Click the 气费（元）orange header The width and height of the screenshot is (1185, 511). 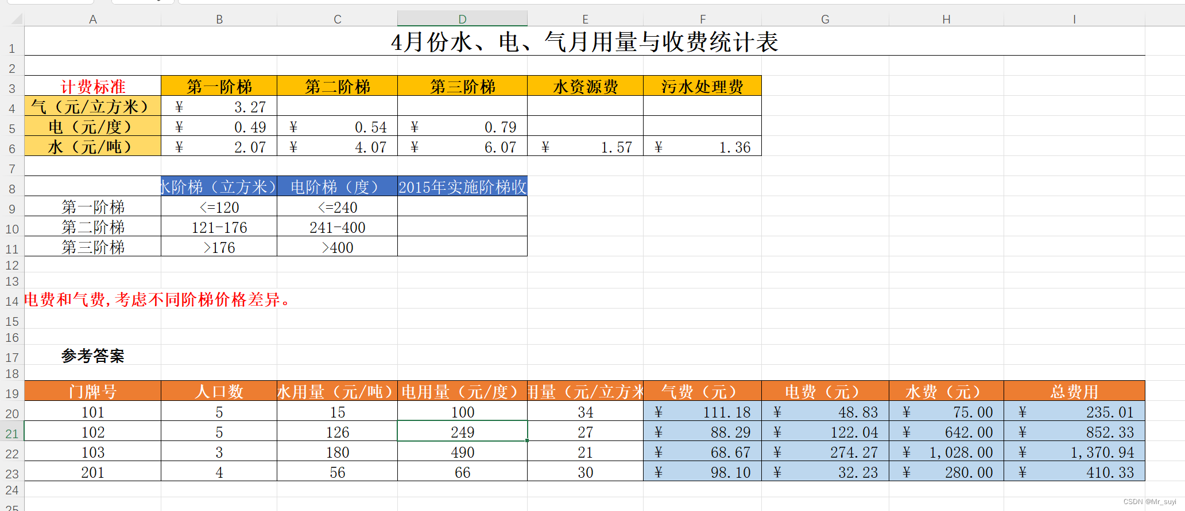[x=703, y=391]
